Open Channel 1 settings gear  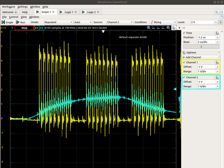click(x=217, y=62)
